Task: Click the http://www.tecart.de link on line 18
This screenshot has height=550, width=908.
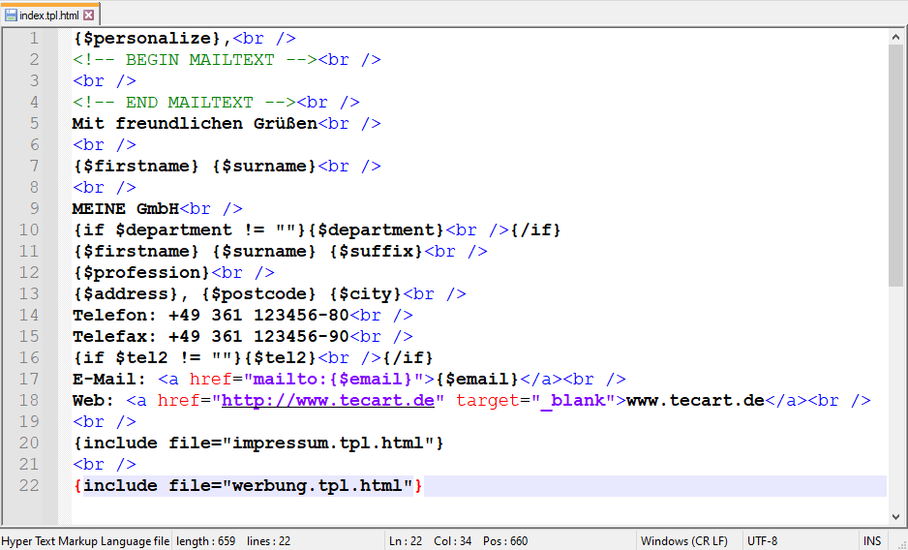Action: (x=328, y=401)
